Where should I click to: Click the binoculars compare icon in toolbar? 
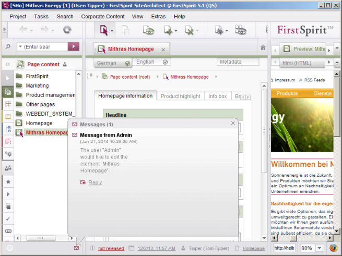coord(241,30)
